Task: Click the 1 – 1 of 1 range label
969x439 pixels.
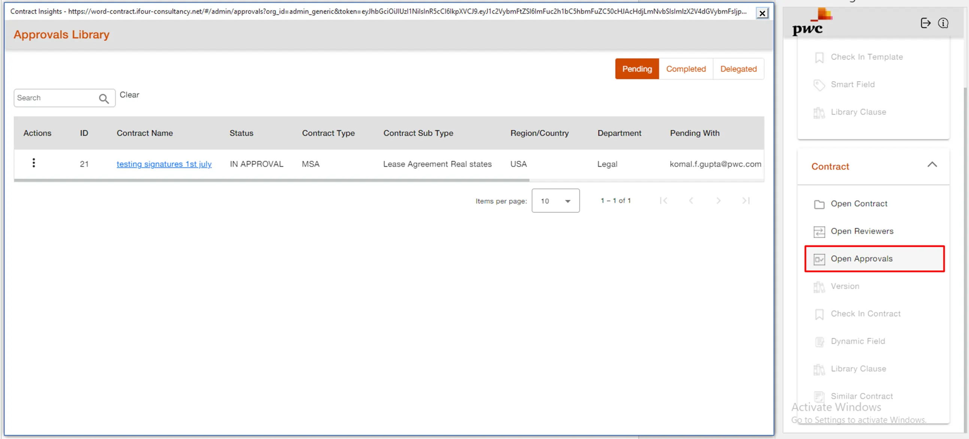Action: [x=615, y=201]
